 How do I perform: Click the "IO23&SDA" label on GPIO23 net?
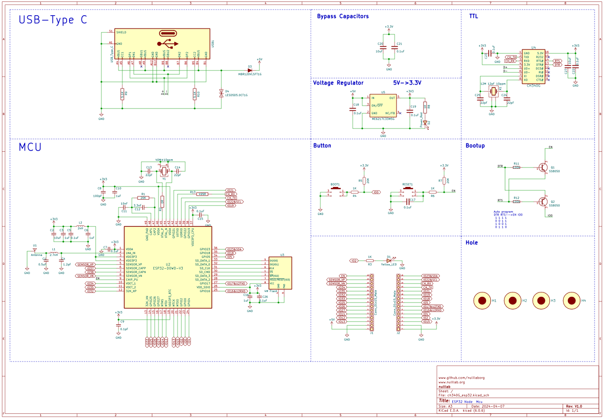(234, 249)
